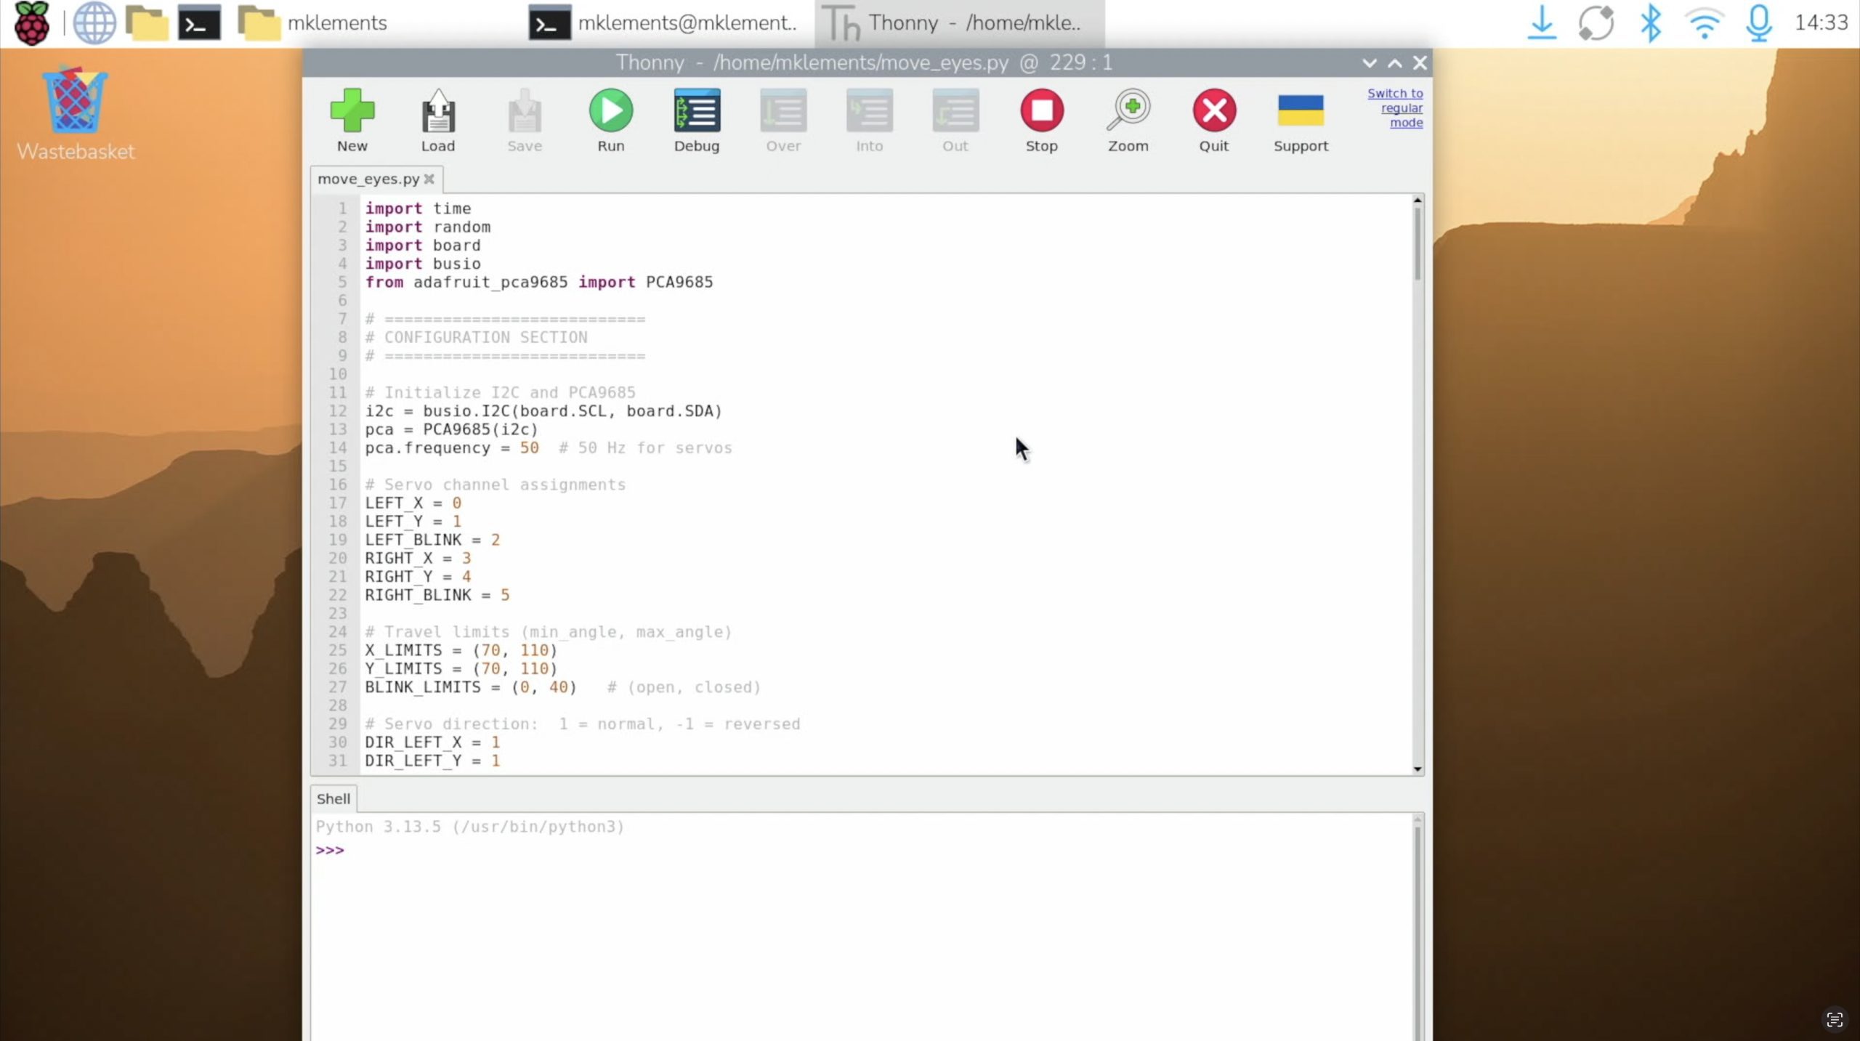The image size is (1860, 1041).
Task: Close the move_eyes.py tab
Action: click(429, 179)
